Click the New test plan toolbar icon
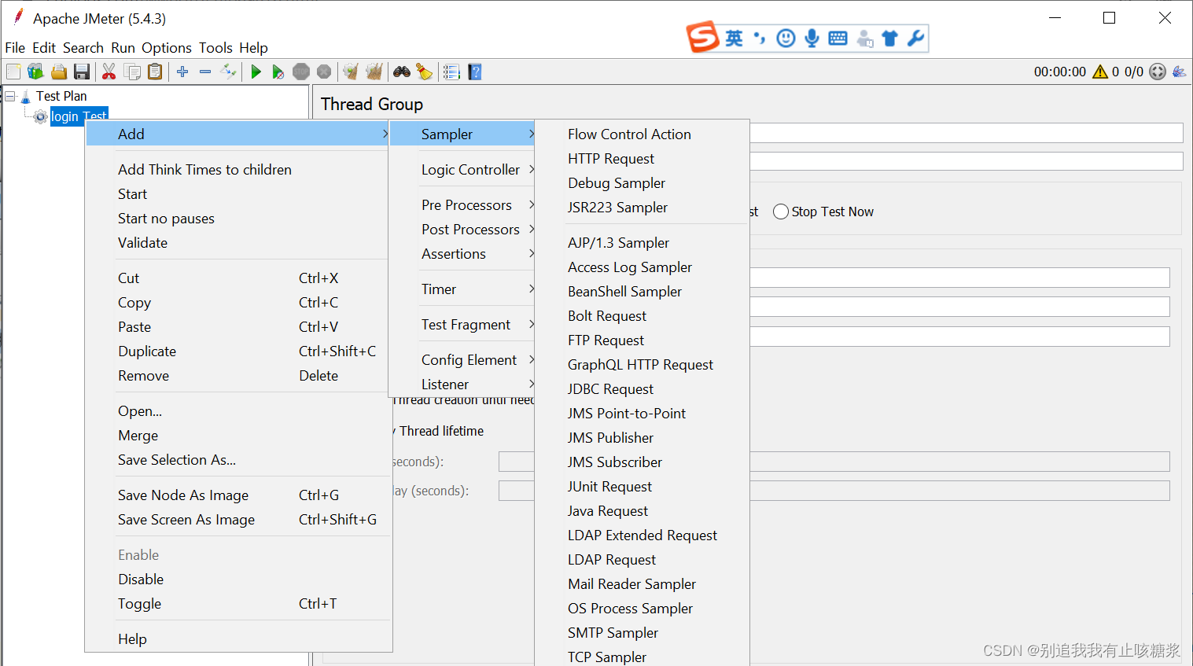This screenshot has height=666, width=1193. (13, 72)
